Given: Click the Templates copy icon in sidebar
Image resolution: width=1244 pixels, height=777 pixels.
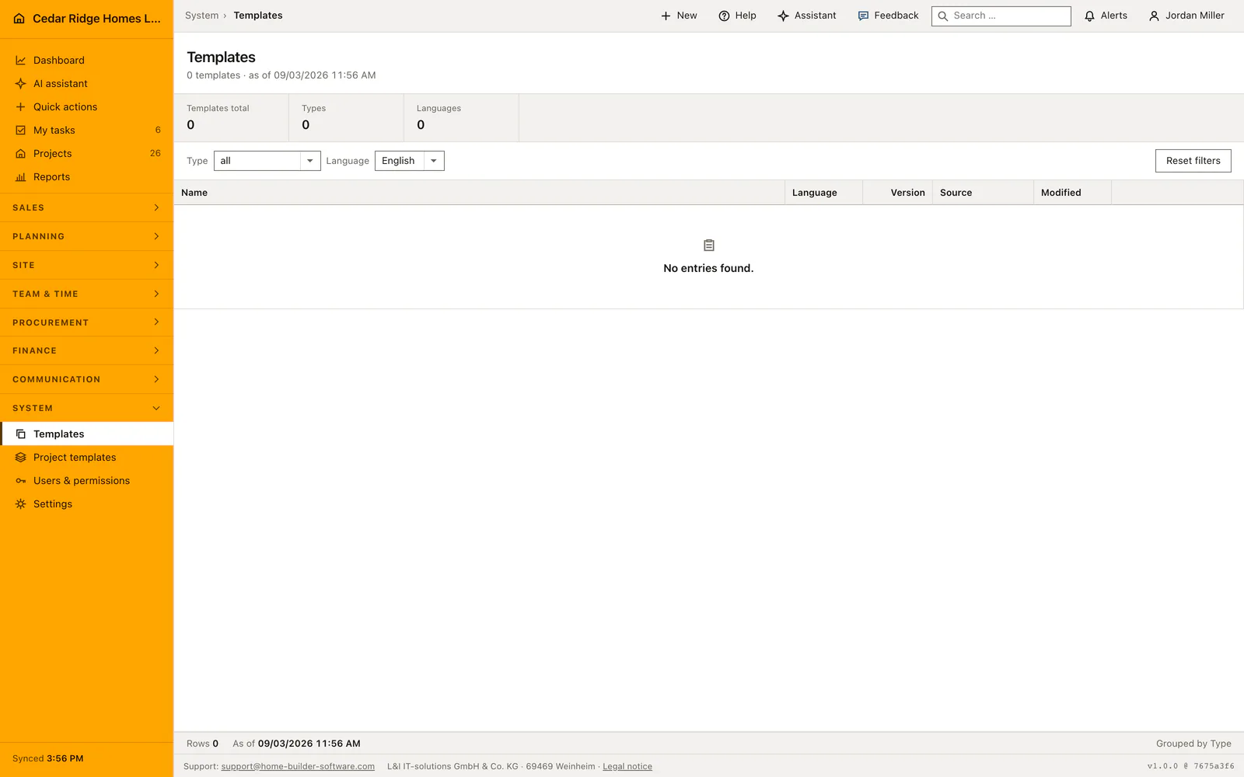Looking at the screenshot, I should [x=21, y=434].
